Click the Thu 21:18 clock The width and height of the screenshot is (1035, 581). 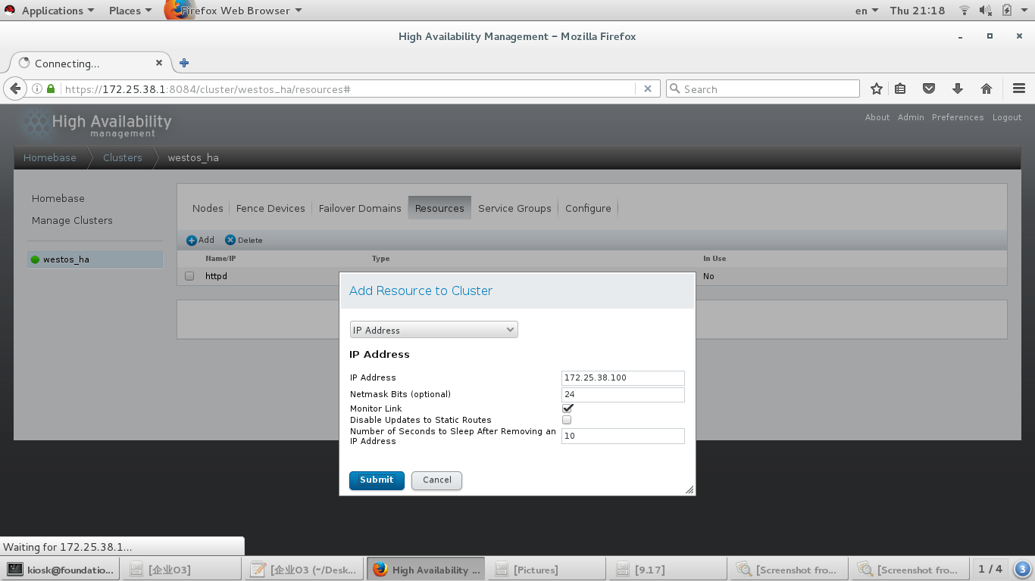click(x=918, y=11)
